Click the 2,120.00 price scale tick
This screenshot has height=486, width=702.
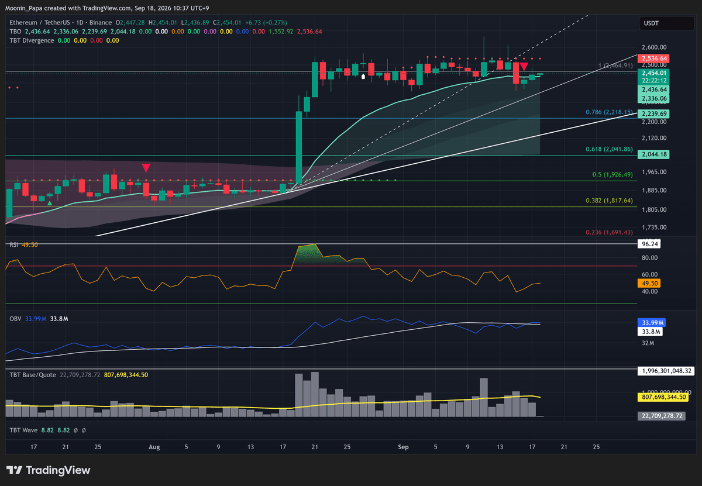click(x=655, y=138)
